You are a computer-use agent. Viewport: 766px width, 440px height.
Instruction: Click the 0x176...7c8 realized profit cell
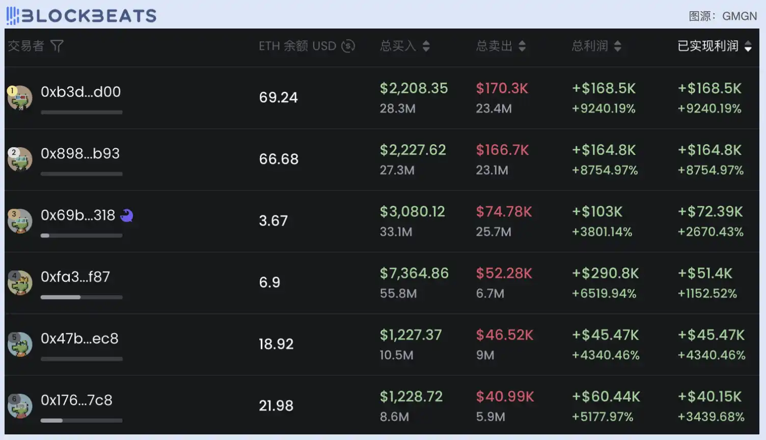[x=710, y=406]
